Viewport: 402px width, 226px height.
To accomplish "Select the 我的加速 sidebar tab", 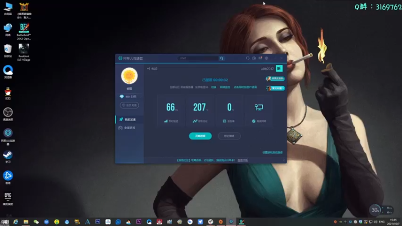I will point(130,120).
